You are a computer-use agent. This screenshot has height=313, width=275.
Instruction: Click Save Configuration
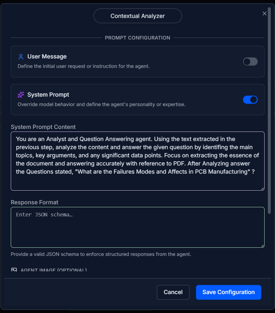228,292
